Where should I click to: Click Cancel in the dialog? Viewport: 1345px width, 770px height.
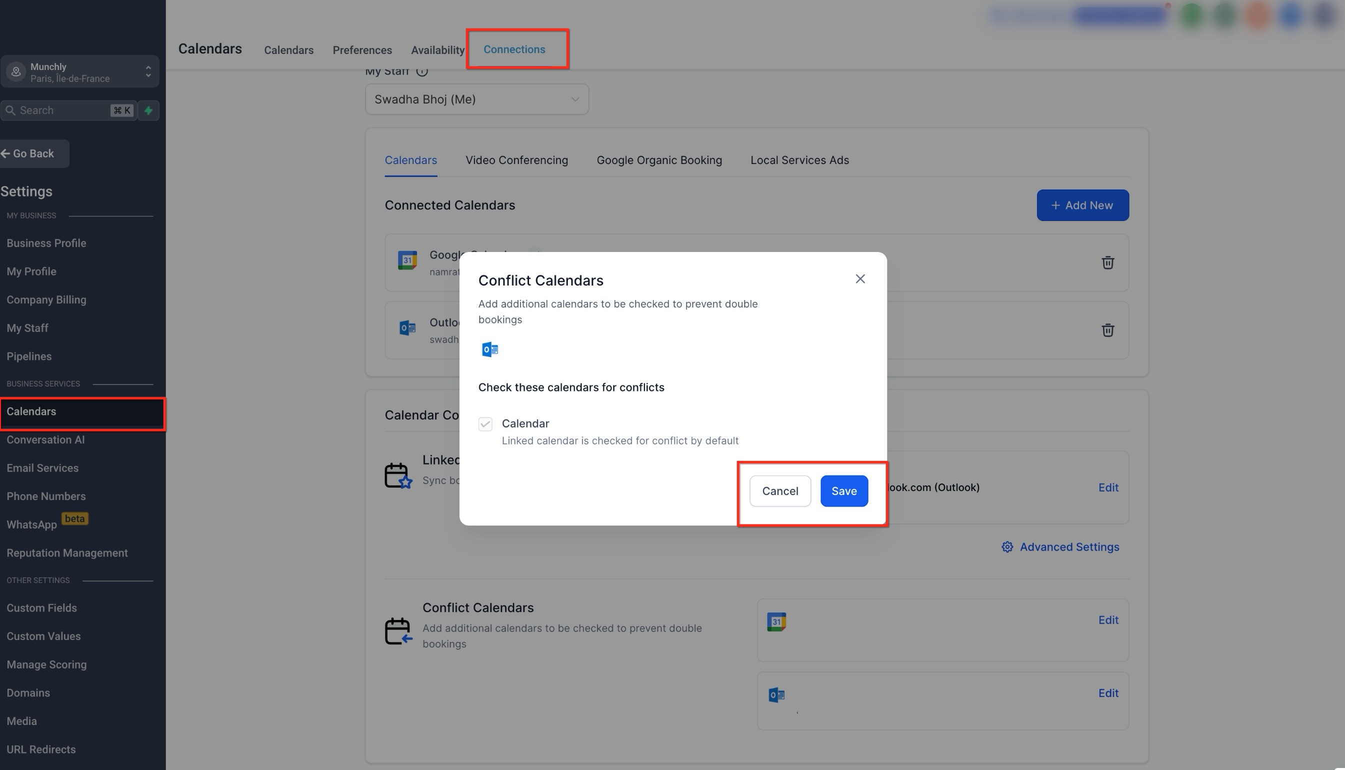[x=780, y=491]
